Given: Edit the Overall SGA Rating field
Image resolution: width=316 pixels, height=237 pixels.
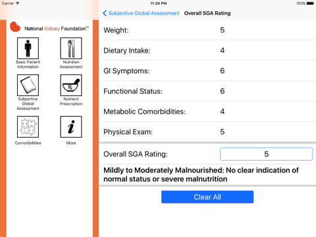Looking at the screenshot, I should click(x=266, y=154).
